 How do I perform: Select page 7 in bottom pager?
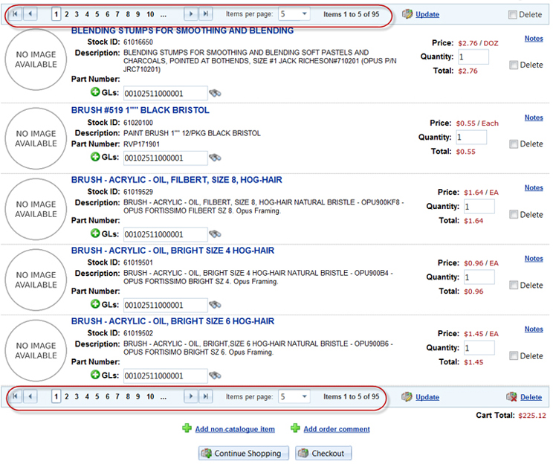point(117,397)
